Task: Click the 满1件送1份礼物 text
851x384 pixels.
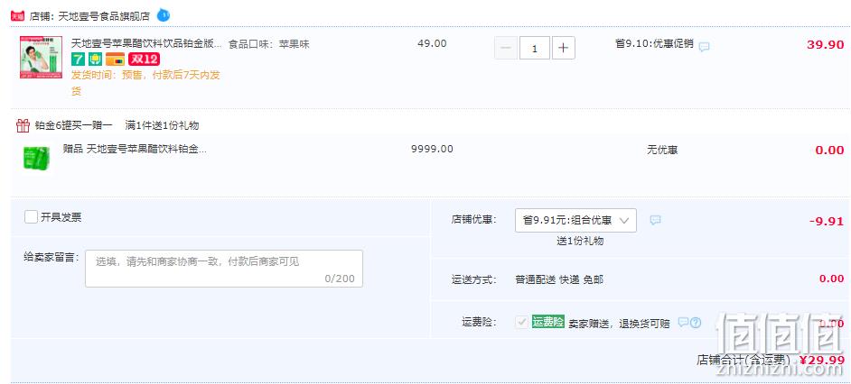Action: click(162, 125)
